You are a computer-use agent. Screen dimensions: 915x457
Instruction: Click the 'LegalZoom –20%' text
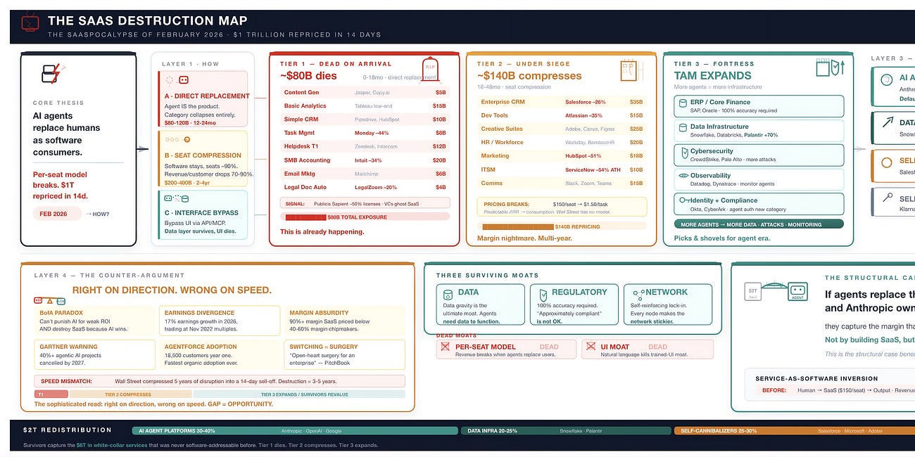pyautogui.click(x=375, y=187)
